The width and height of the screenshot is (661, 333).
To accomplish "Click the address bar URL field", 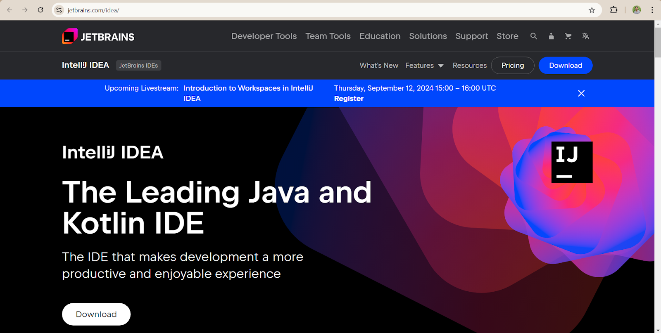I will point(326,10).
